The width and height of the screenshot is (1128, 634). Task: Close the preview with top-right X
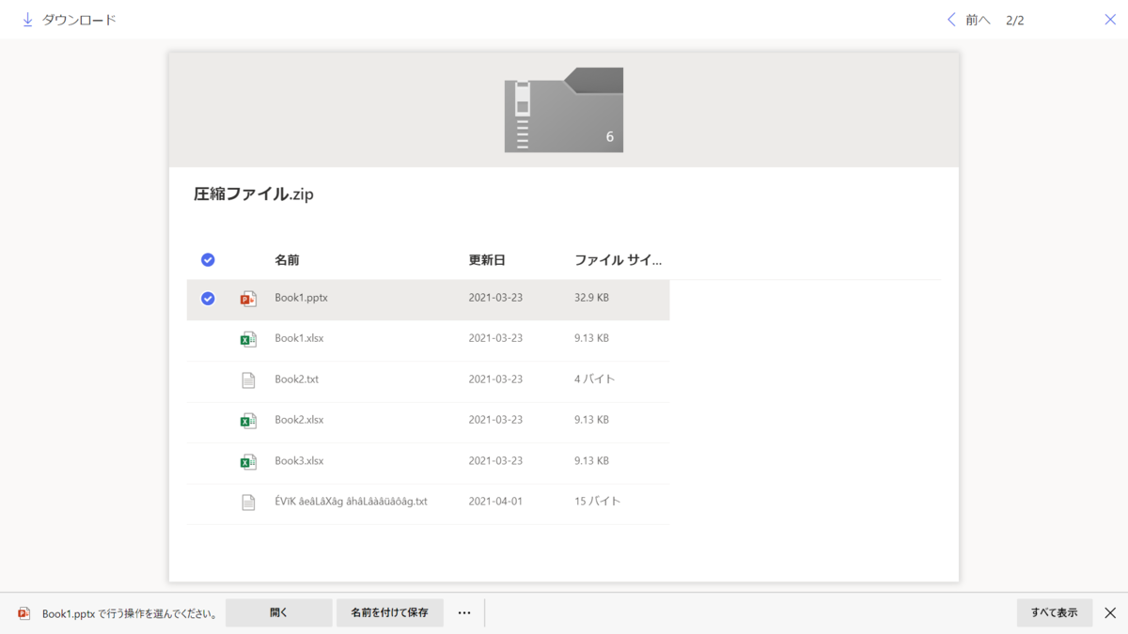[x=1110, y=20]
